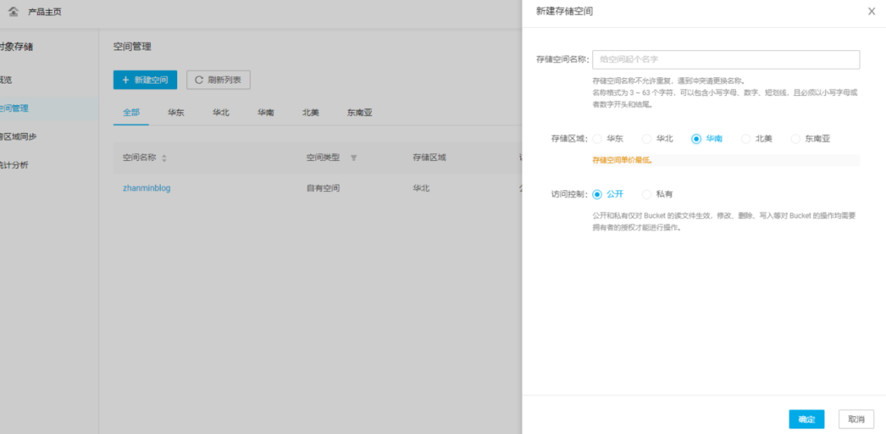Choose 公开 access control radio
886x434 pixels.
(x=597, y=194)
